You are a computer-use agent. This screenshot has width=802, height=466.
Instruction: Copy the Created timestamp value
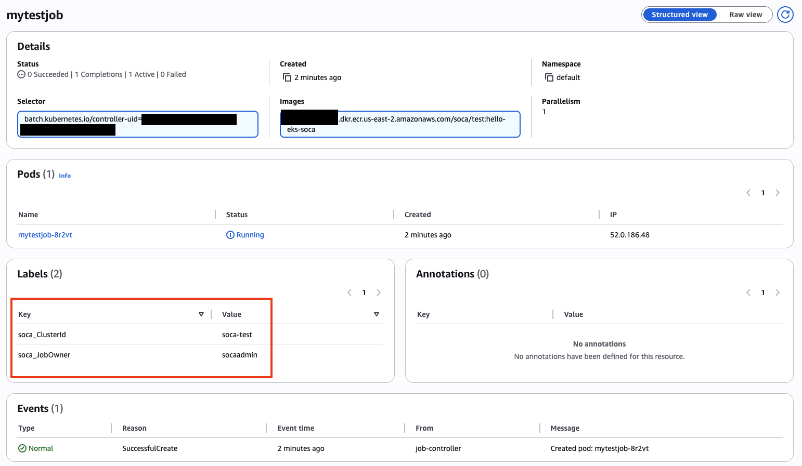tap(287, 77)
